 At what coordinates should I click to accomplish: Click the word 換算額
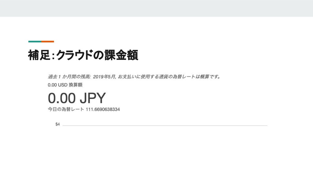click(x=75, y=85)
